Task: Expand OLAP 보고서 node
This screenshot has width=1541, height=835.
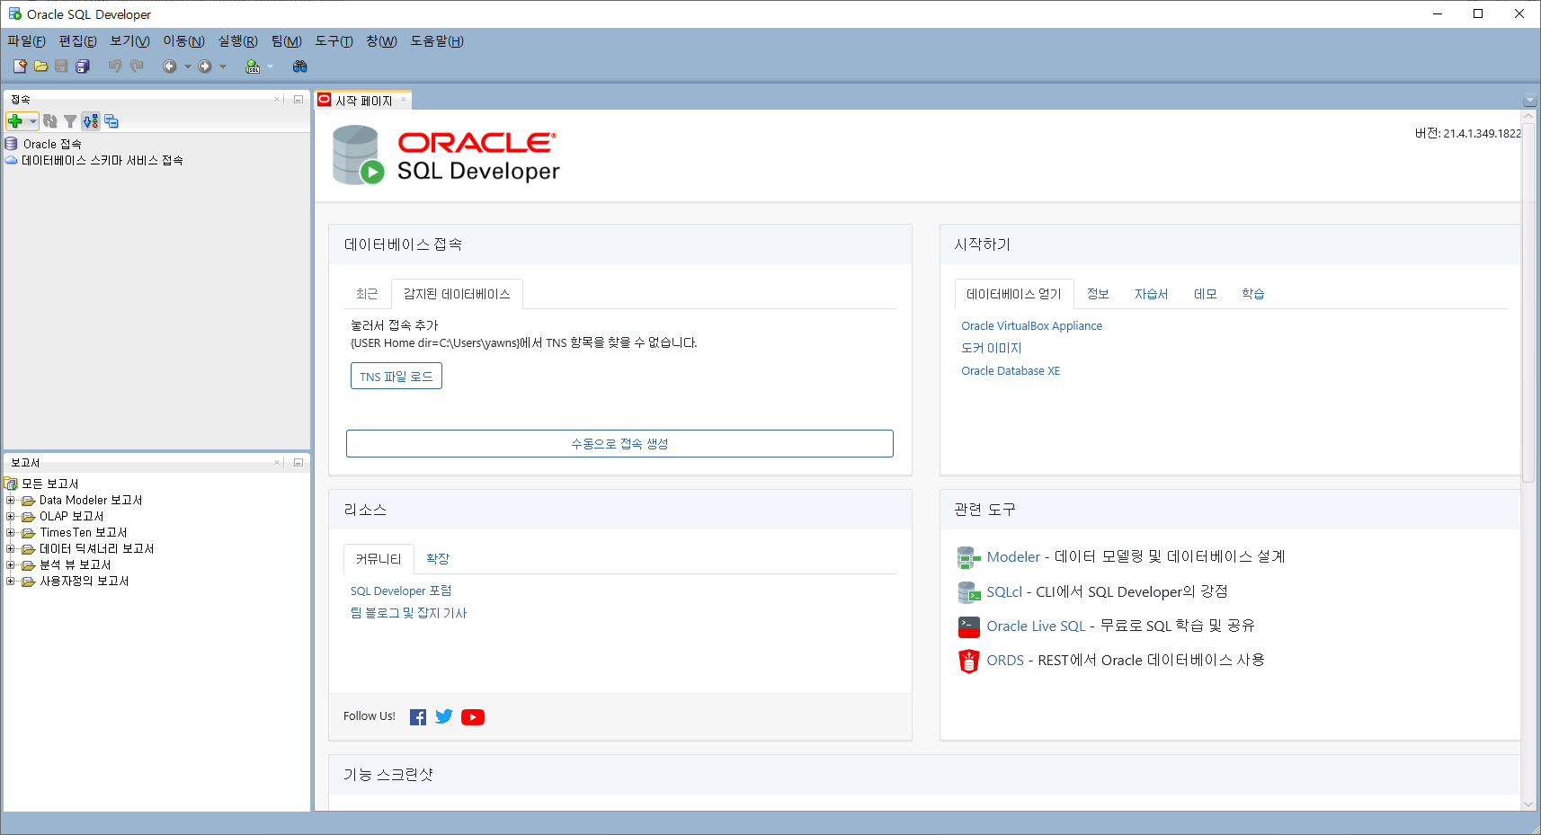Action: (x=11, y=516)
